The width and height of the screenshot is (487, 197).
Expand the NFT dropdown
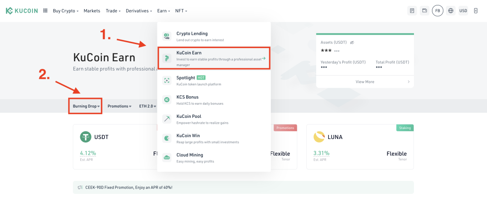(x=181, y=11)
